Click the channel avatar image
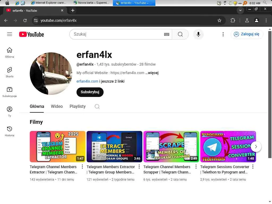 click(51, 74)
